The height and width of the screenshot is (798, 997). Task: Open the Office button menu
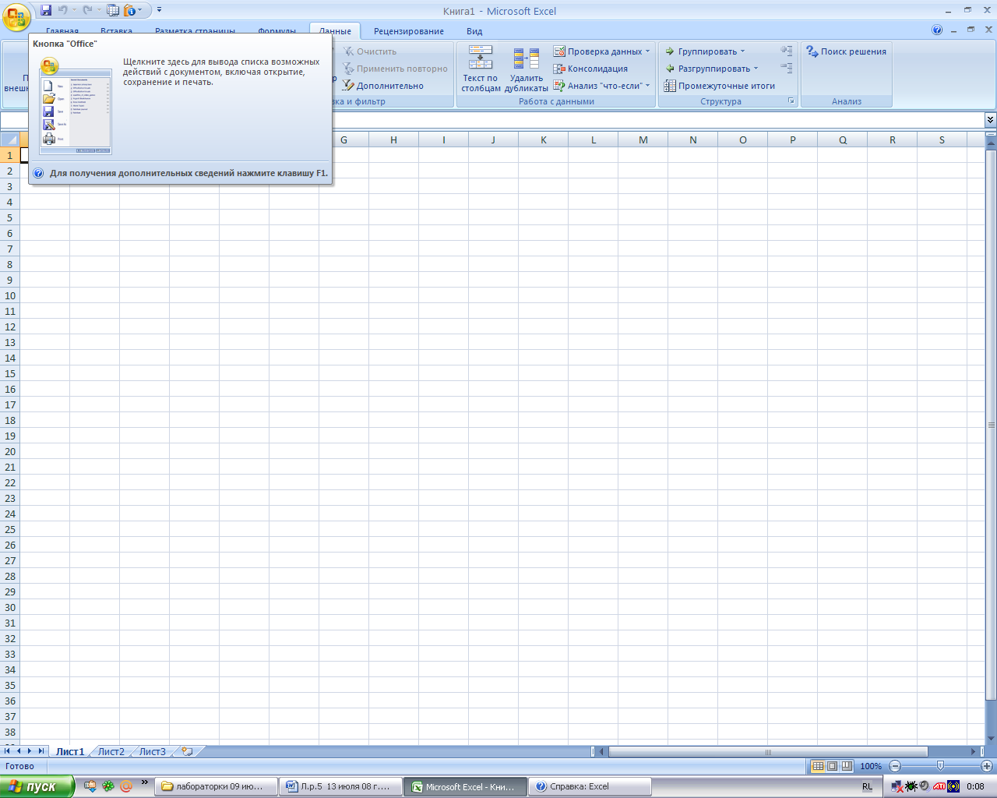[x=16, y=16]
